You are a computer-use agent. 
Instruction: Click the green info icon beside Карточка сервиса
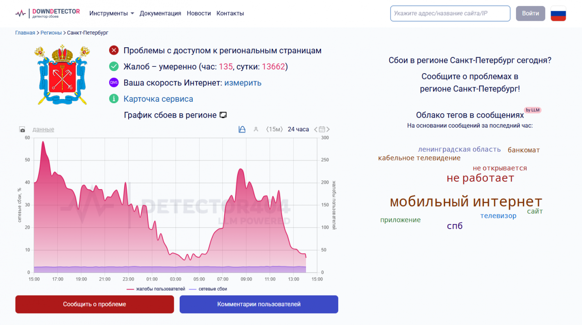tap(114, 99)
